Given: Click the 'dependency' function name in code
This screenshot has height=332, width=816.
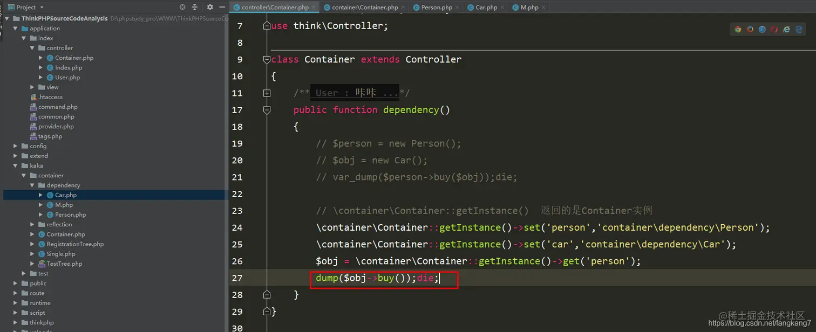Looking at the screenshot, I should (411, 110).
